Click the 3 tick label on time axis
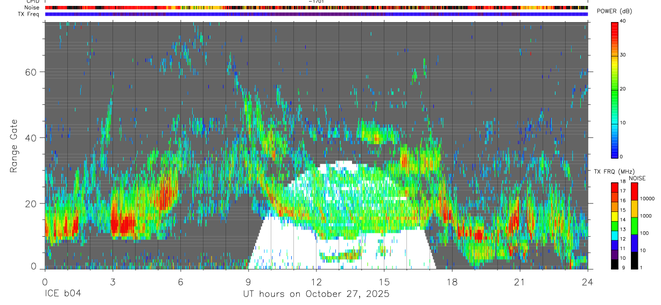The height and width of the screenshot is (305, 661). click(x=112, y=282)
